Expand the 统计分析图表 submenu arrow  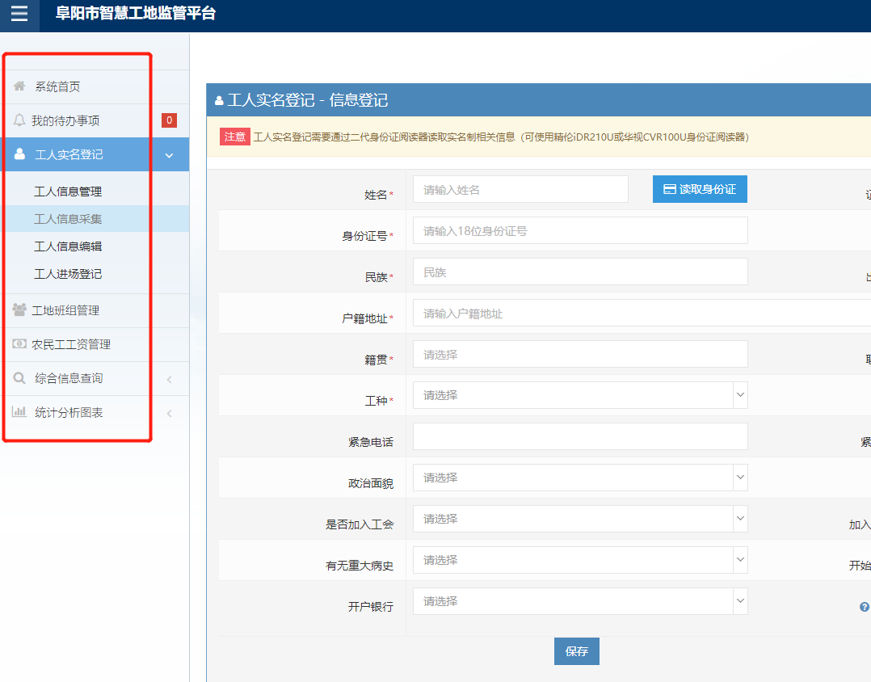coord(169,414)
